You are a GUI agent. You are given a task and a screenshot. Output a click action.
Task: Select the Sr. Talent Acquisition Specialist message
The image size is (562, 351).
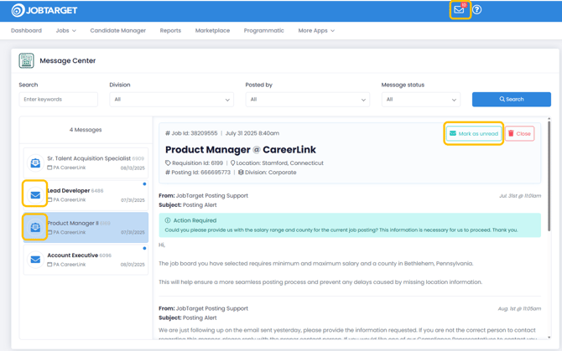pos(86,163)
